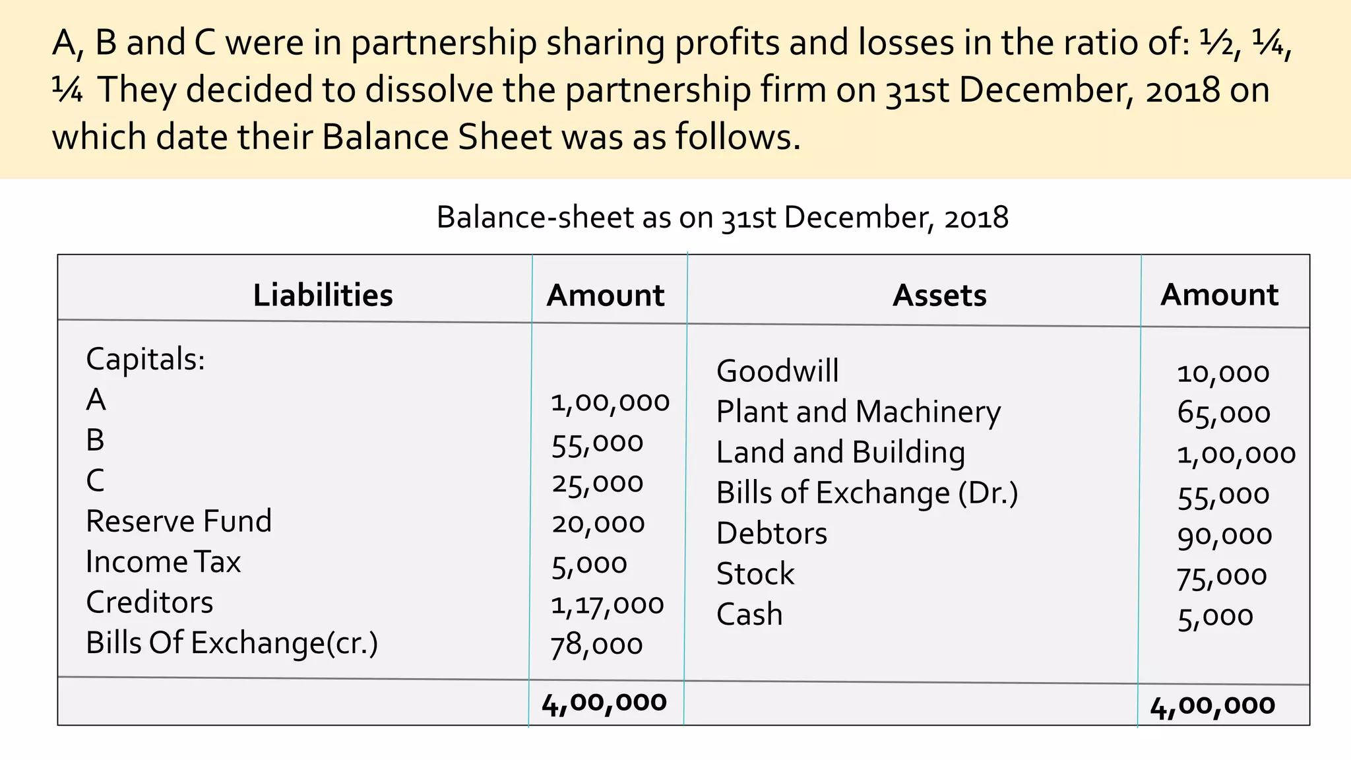Click the Balance-sheet title above the table
The height and width of the screenshot is (760, 1351).
pyautogui.click(x=722, y=218)
